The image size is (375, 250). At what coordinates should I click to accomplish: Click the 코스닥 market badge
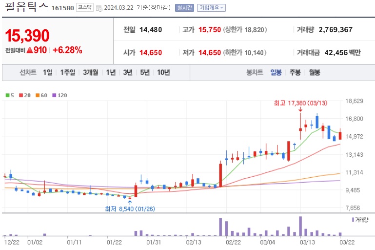point(85,7)
